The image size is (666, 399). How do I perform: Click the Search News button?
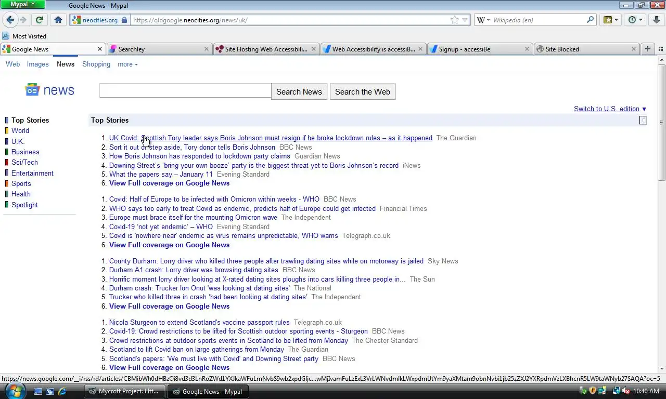(299, 91)
